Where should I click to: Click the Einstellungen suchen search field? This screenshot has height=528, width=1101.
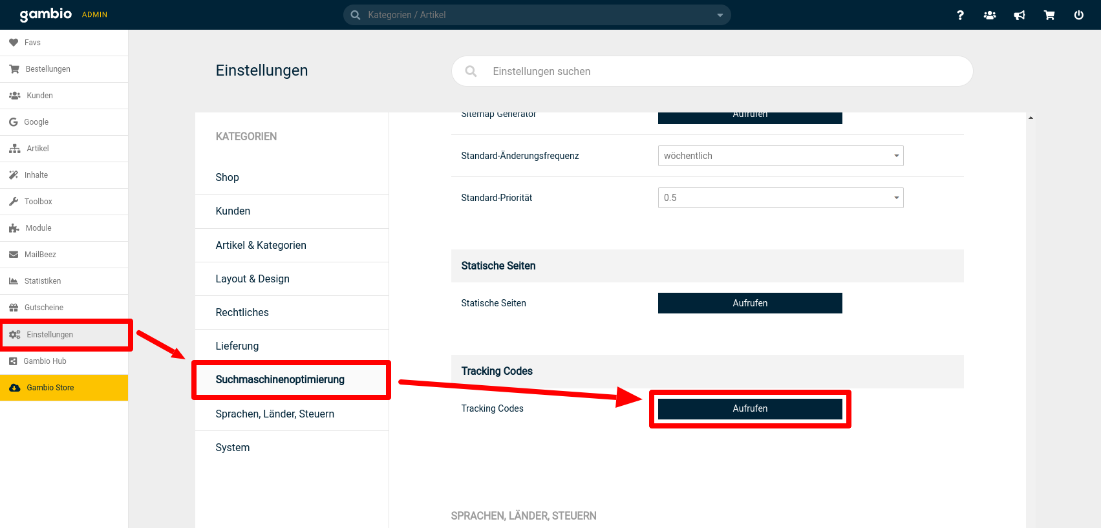[711, 71]
